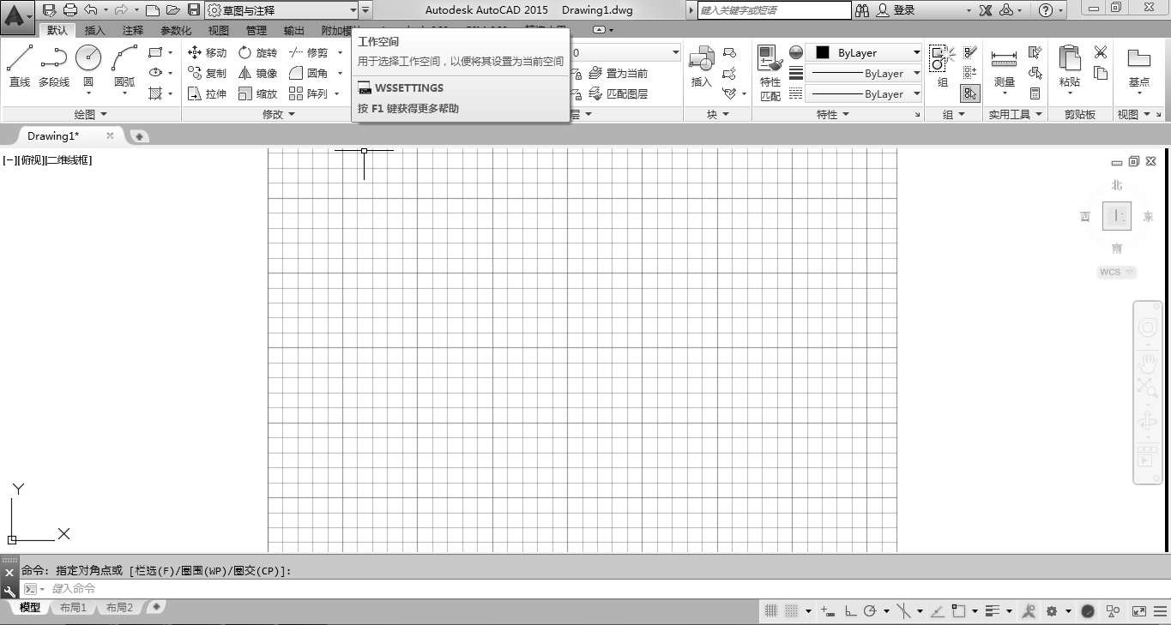
Task: Click the keyword search input field
Action: pos(773,10)
